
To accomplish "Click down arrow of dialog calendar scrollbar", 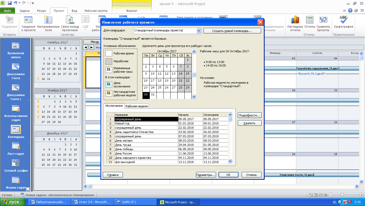I will click(x=194, y=97).
